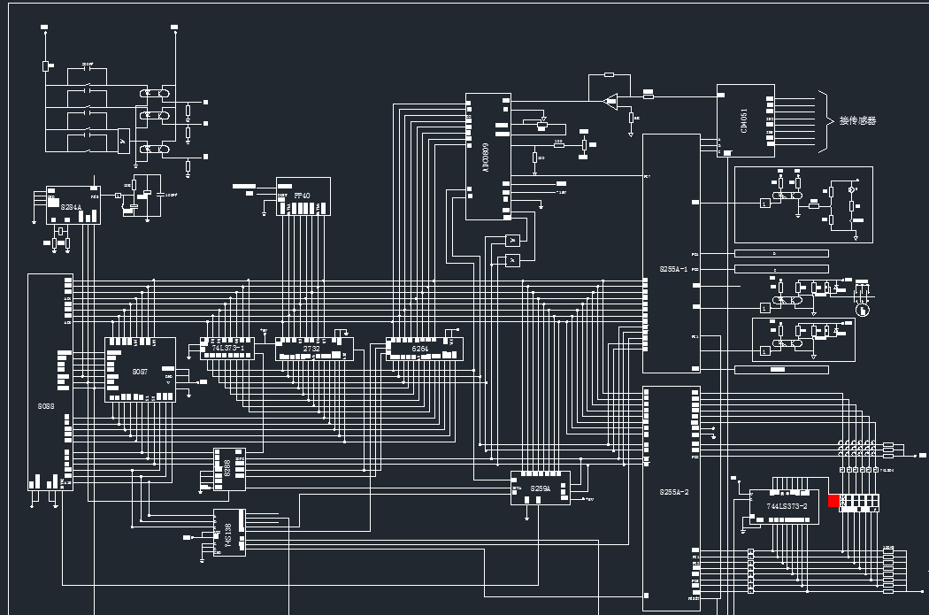Image resolution: width=929 pixels, height=615 pixels.
Task: Click the ADC0809 chip block
Action: (488, 157)
